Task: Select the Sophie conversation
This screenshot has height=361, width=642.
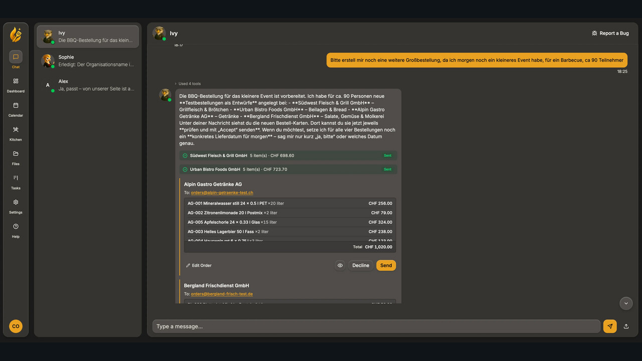Action: click(x=88, y=61)
